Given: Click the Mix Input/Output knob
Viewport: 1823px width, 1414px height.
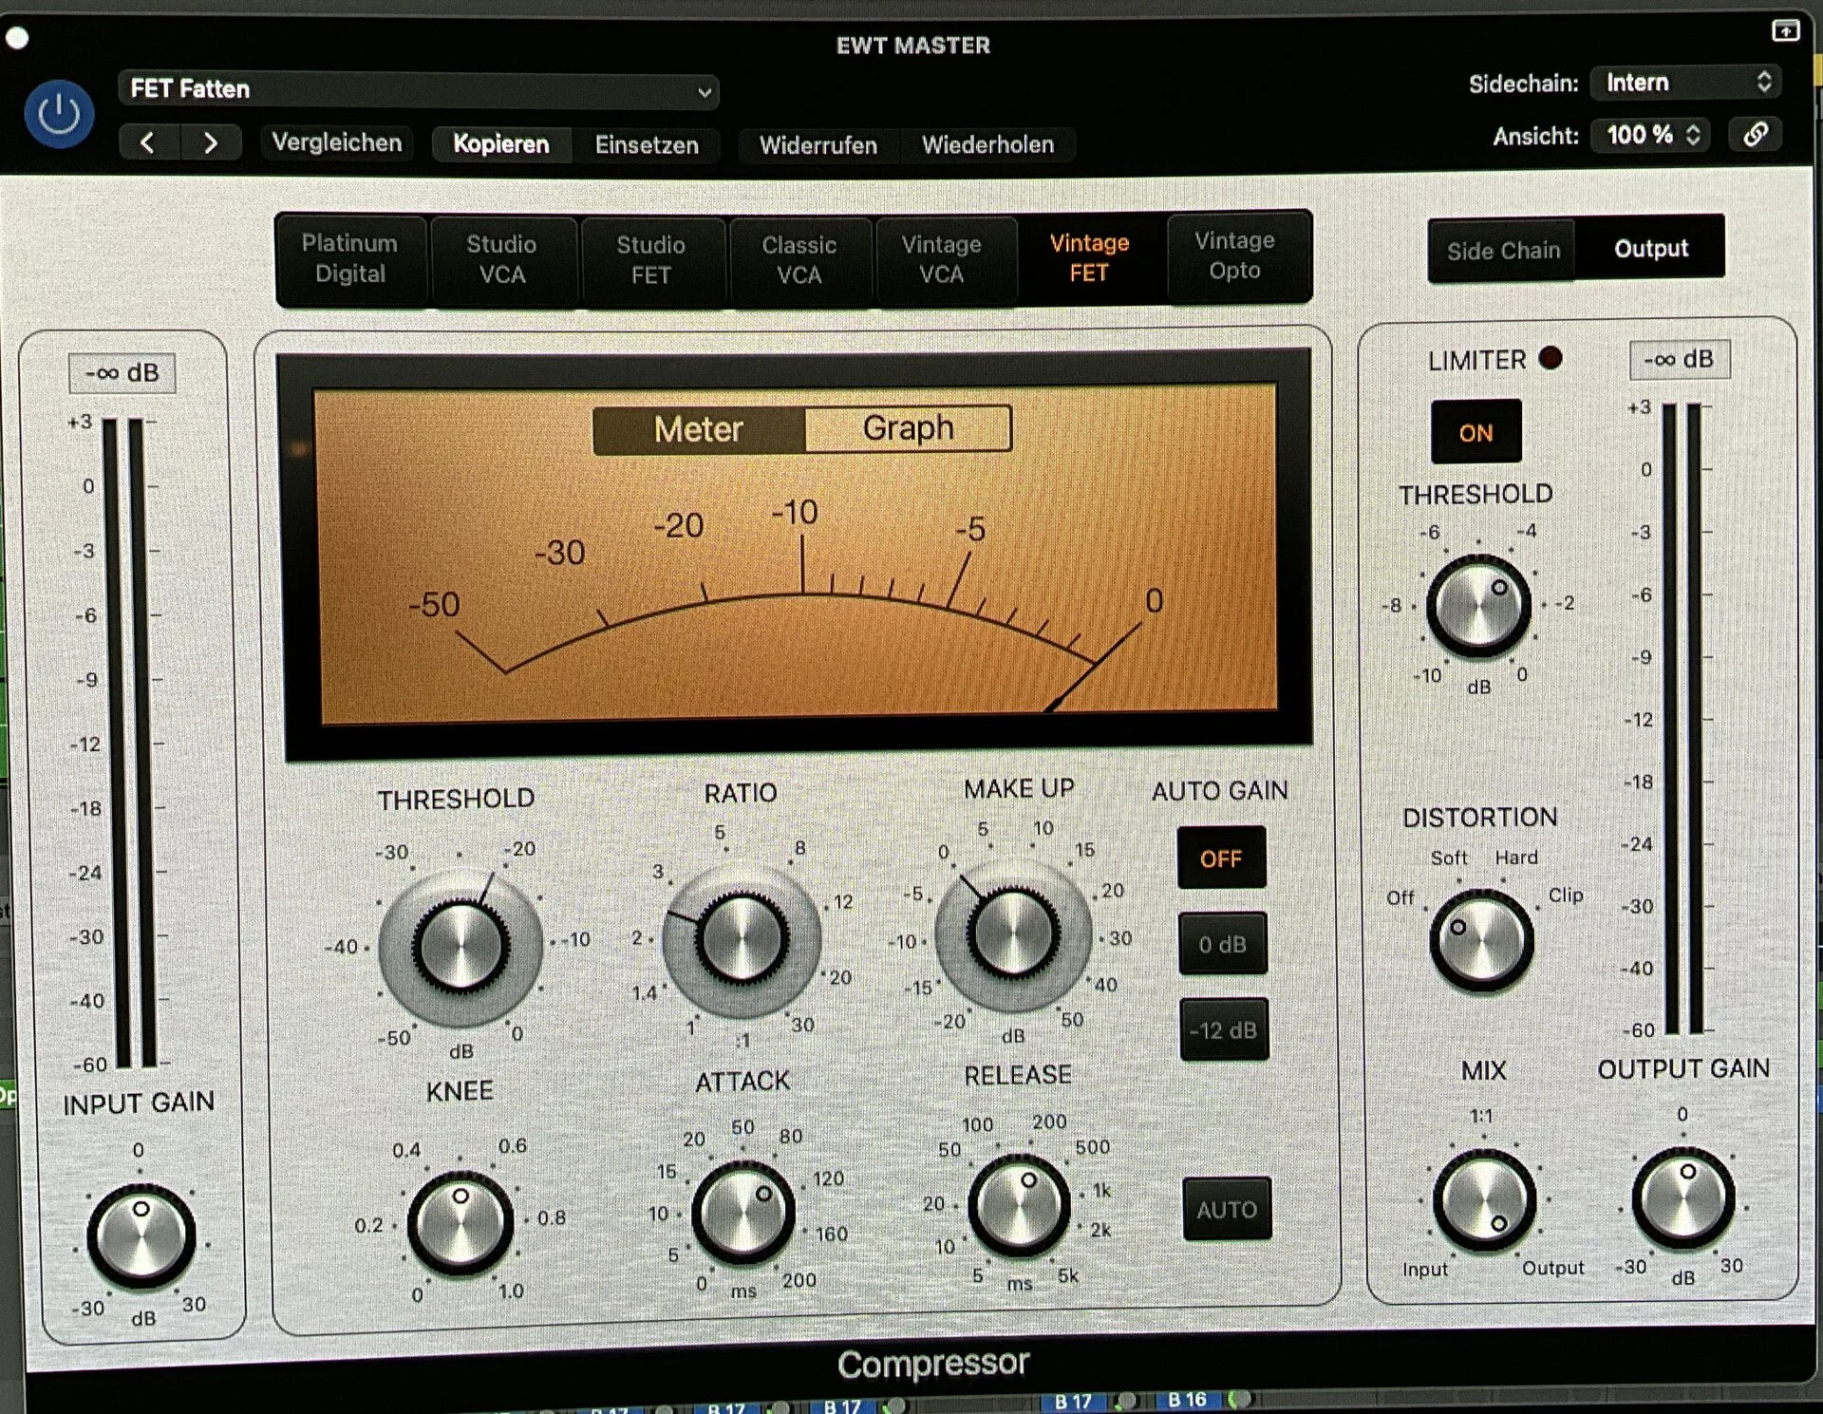Looking at the screenshot, I should coord(1483,1199).
